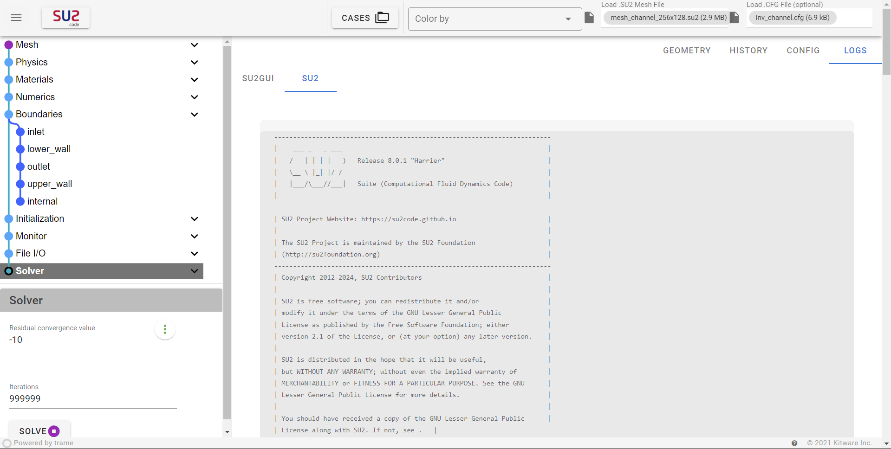Image resolution: width=891 pixels, height=449 pixels.
Task: Click the © 2021 Kitware Inc. text
Action: [839, 443]
